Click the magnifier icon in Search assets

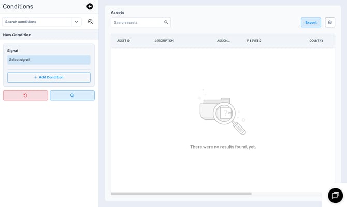tap(166, 22)
